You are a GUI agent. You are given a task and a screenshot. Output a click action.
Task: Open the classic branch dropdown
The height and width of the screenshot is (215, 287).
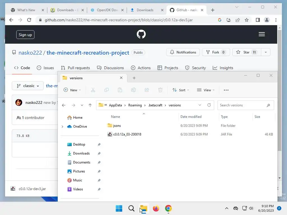pos(28,86)
